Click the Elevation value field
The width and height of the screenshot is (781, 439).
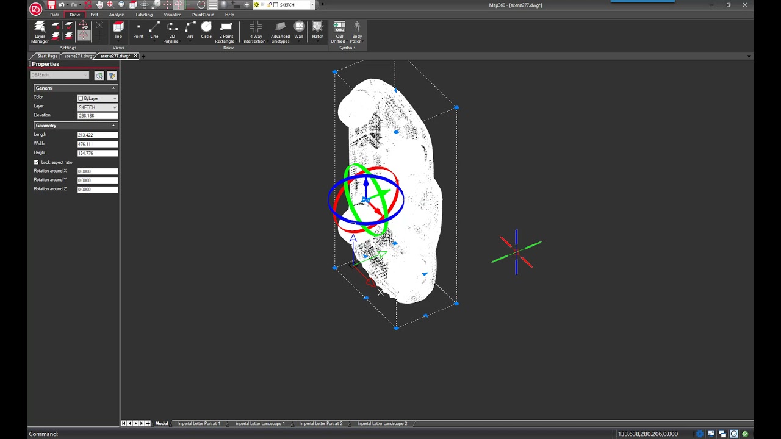coord(97,116)
